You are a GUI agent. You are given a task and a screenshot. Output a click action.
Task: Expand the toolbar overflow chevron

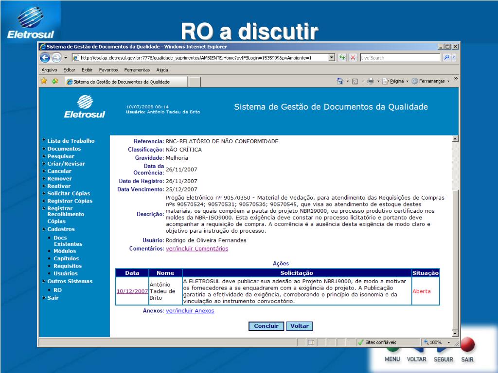[456, 79]
